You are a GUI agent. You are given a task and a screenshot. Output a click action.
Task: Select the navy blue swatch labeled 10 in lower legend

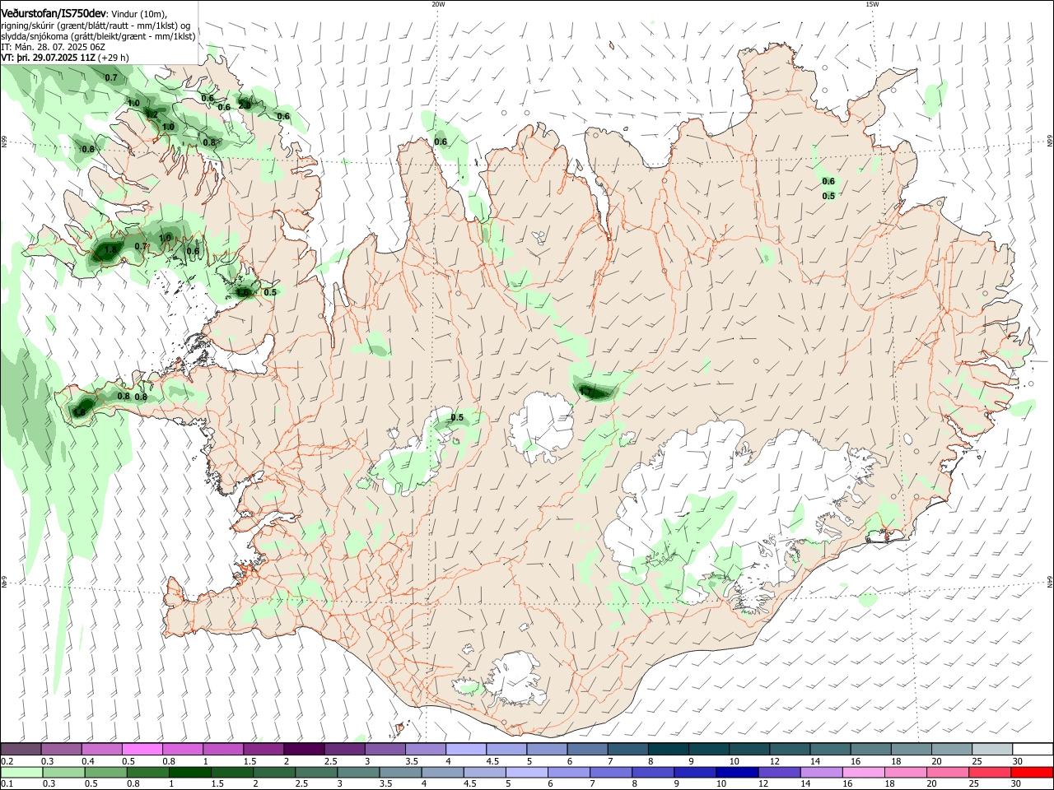point(735,772)
